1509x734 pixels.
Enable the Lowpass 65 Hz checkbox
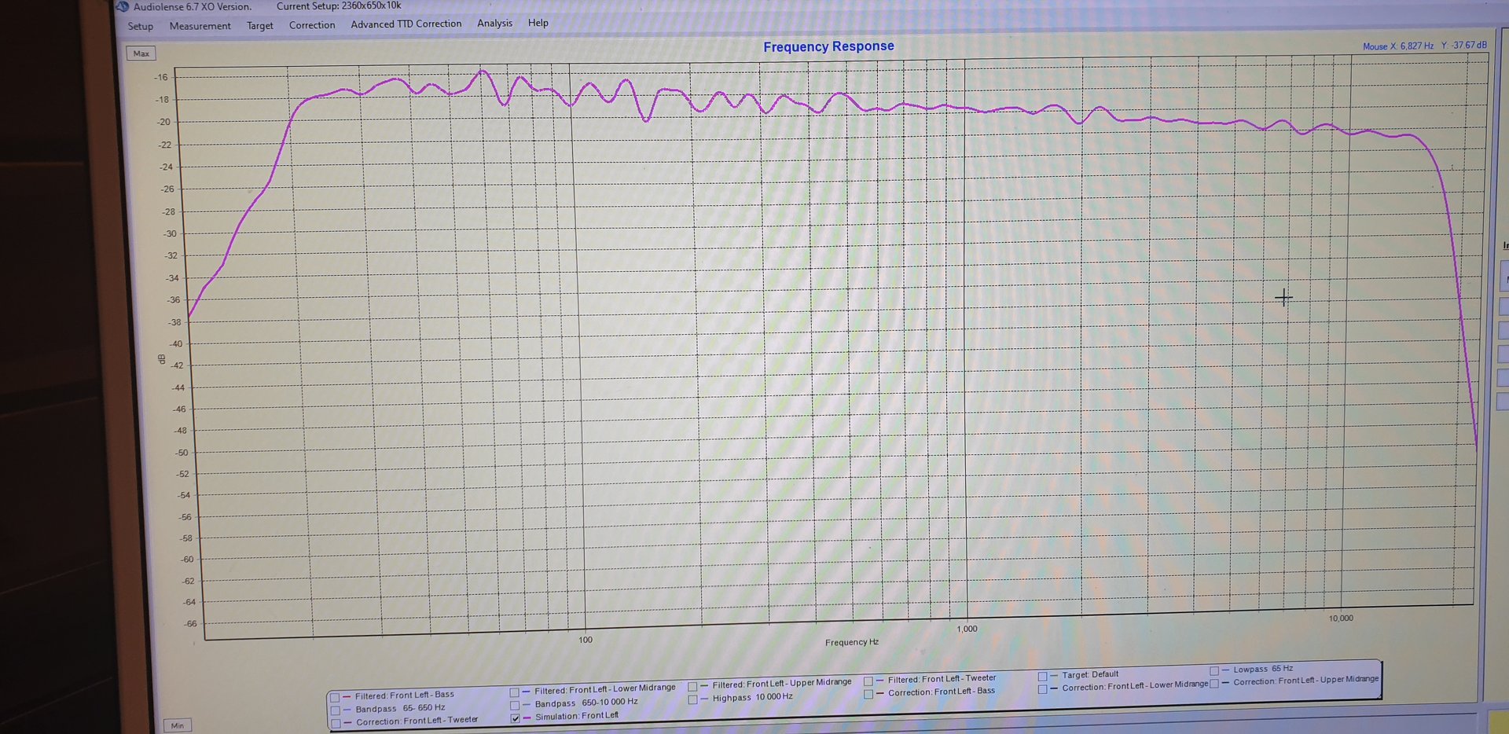pyautogui.click(x=1214, y=670)
